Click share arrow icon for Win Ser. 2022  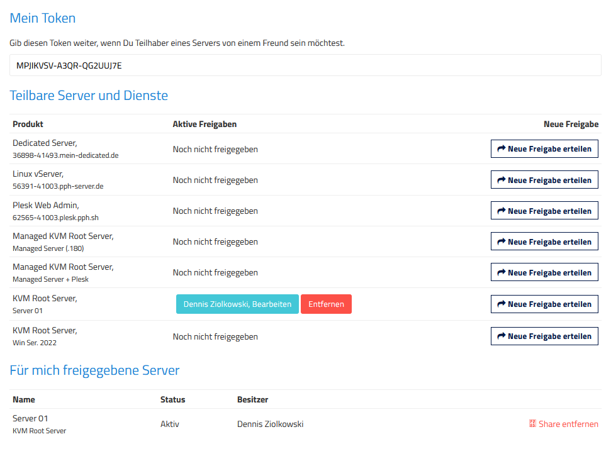pos(502,336)
